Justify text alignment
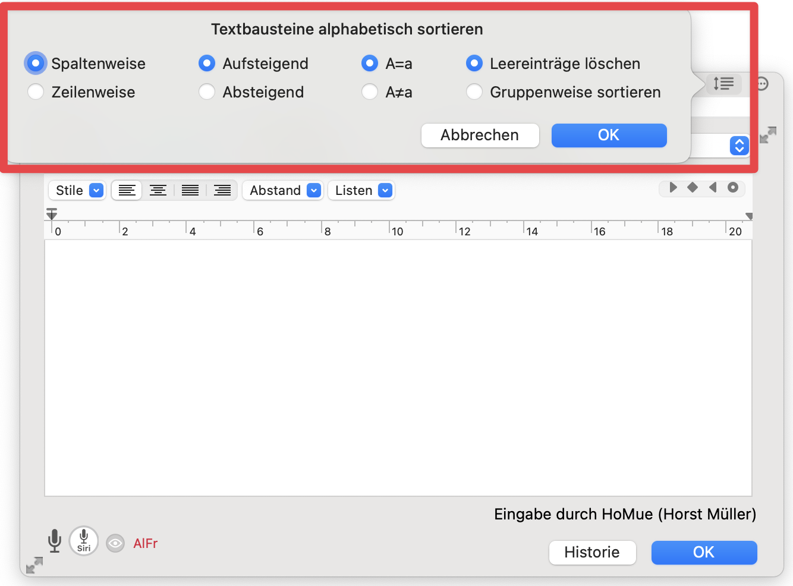This screenshot has width=793, height=586. [190, 190]
